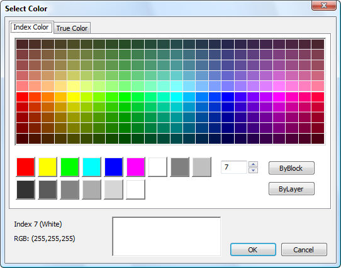The height and width of the screenshot is (268, 341).
Task: Switch to the True Color tab
Action: click(72, 28)
